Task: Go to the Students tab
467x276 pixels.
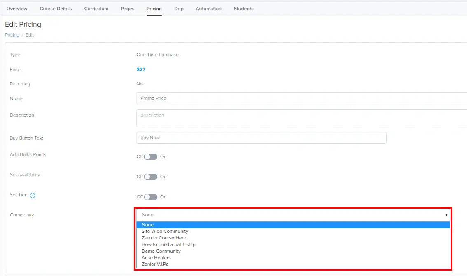Action: 243,9
